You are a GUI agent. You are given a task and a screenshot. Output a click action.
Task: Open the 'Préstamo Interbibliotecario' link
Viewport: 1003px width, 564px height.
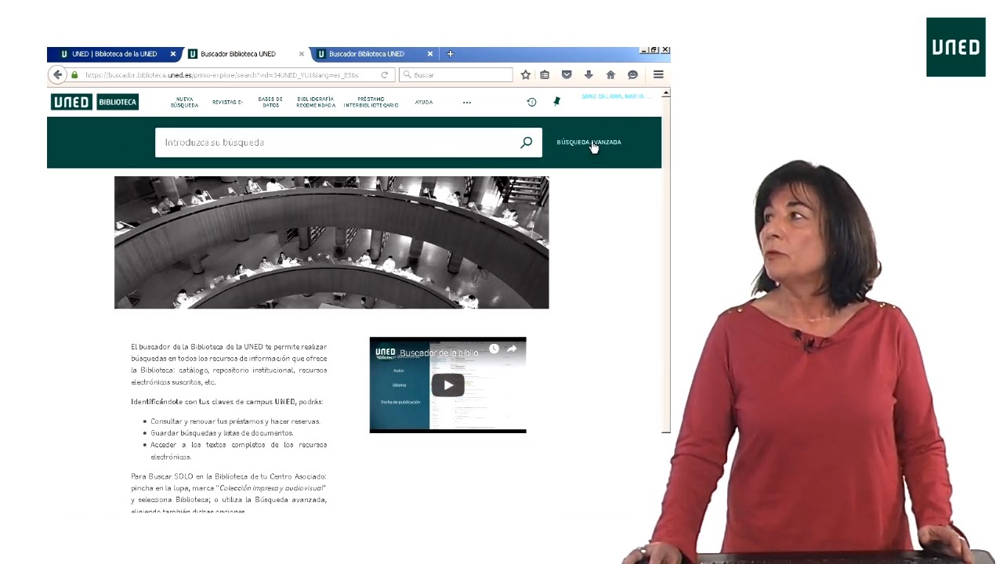(x=371, y=103)
